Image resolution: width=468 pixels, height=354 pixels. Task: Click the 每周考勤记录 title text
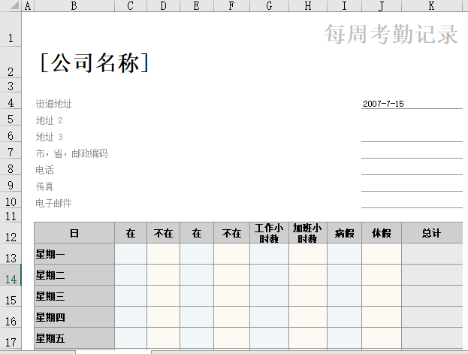391,35
